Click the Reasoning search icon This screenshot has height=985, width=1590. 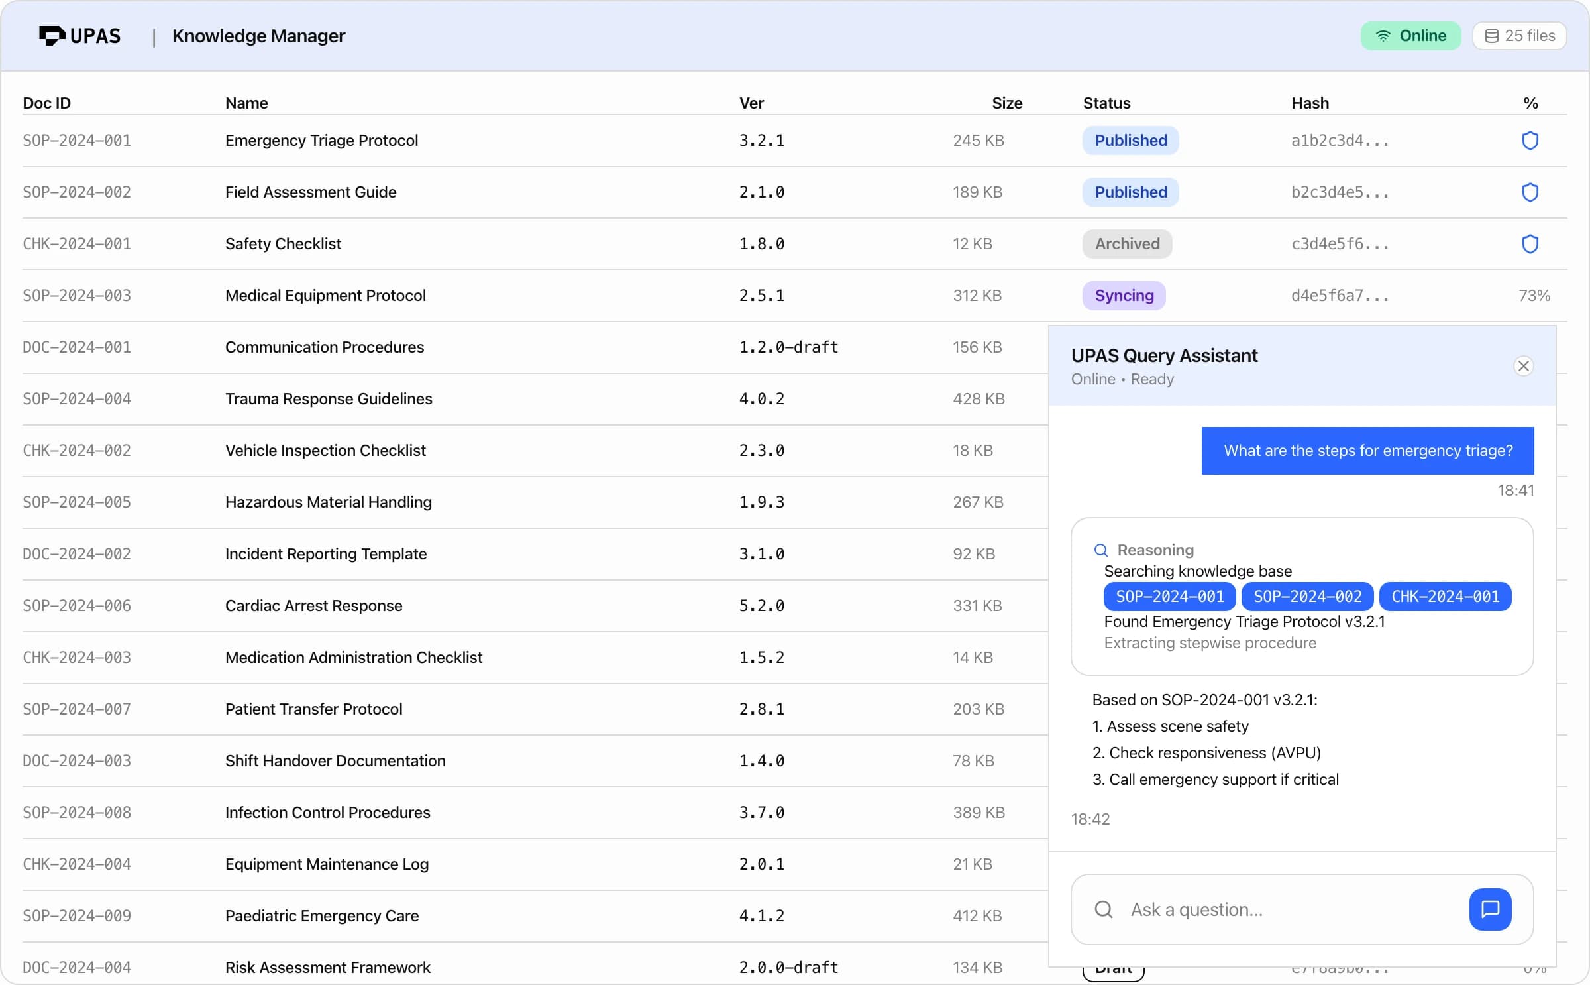pyautogui.click(x=1100, y=550)
